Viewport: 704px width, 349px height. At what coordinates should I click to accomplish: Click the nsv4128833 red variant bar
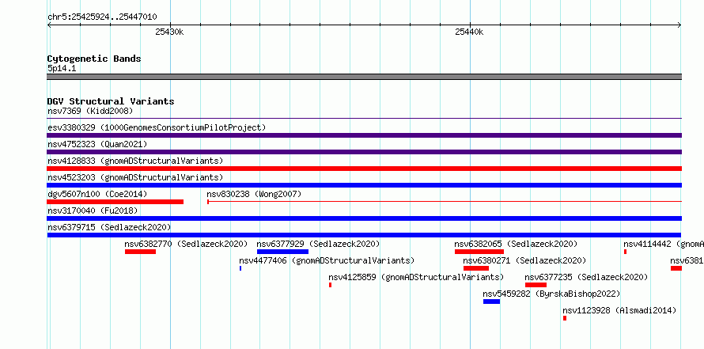(x=364, y=169)
